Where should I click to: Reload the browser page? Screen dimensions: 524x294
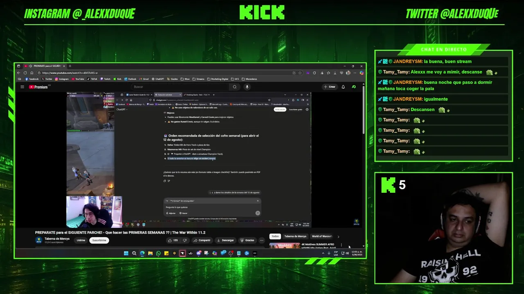[25, 73]
